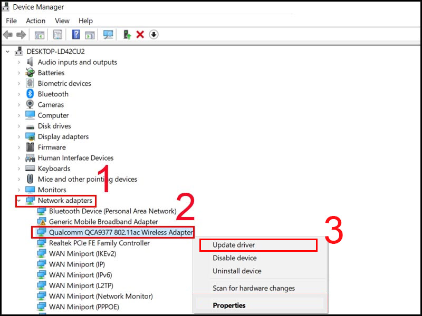
Task: Expand the Audio inputs and outputs category
Action: (19, 62)
